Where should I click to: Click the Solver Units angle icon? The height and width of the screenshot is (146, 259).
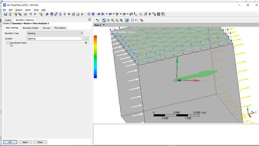(141, 14)
